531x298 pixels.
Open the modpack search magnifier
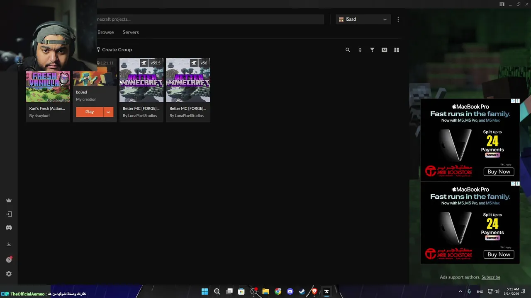click(x=348, y=50)
